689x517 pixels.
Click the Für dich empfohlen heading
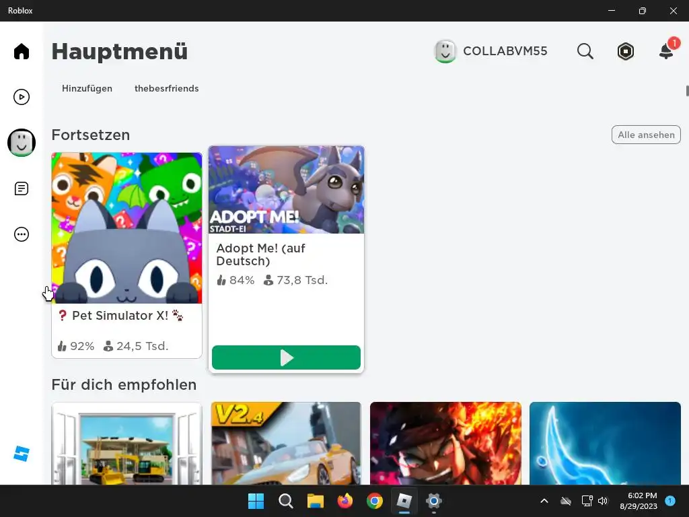tap(124, 384)
